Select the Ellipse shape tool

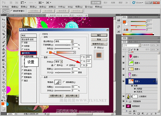coord(4,82)
